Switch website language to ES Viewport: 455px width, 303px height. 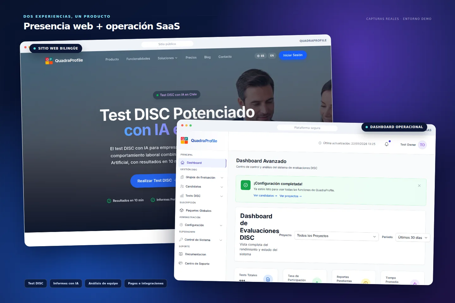pyautogui.click(x=261, y=56)
